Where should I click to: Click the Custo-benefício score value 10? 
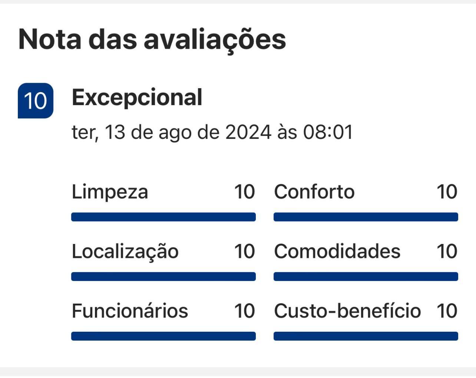point(447,311)
